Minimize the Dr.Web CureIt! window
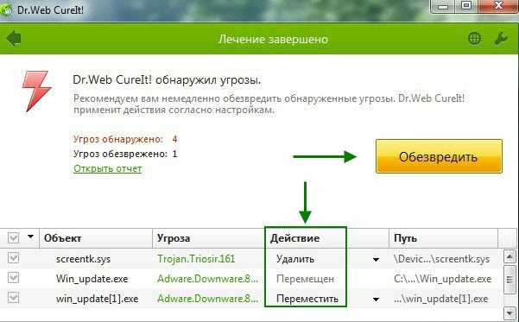 tap(444, 7)
